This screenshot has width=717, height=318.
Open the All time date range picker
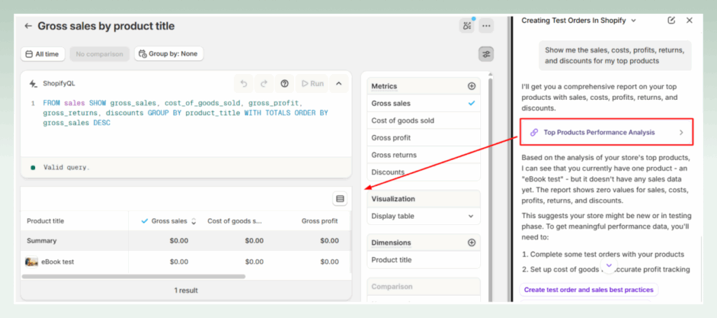point(43,54)
